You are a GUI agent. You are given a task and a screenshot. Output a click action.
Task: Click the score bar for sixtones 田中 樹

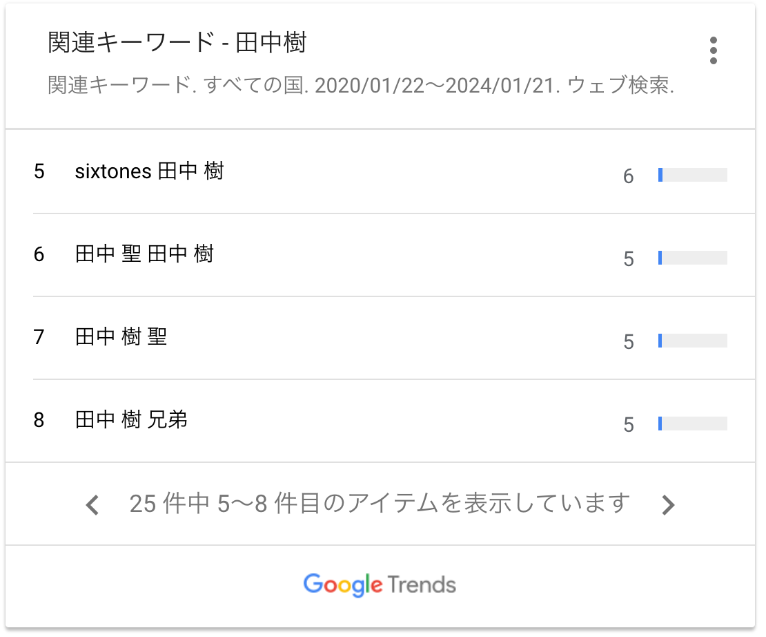point(692,175)
